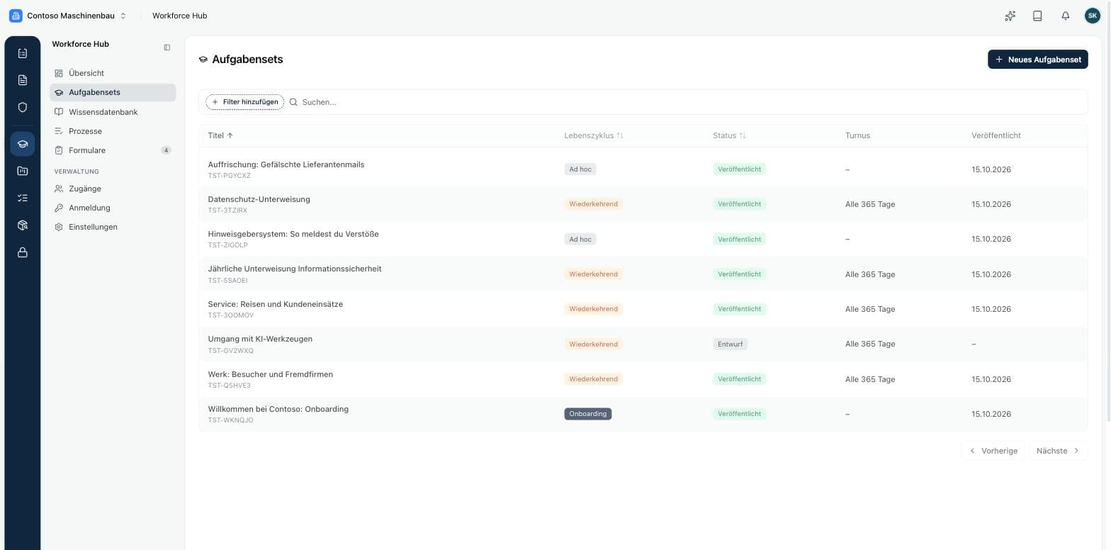Open Werk: Besucher und Fremdfirmen

[643, 379]
